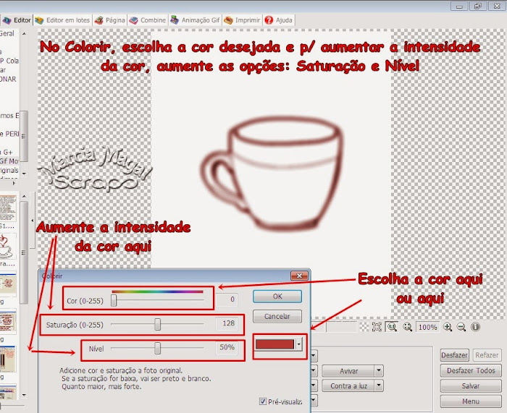Click the Editor em lotes tab icon
The width and height of the screenshot is (507, 413).
click(39, 20)
